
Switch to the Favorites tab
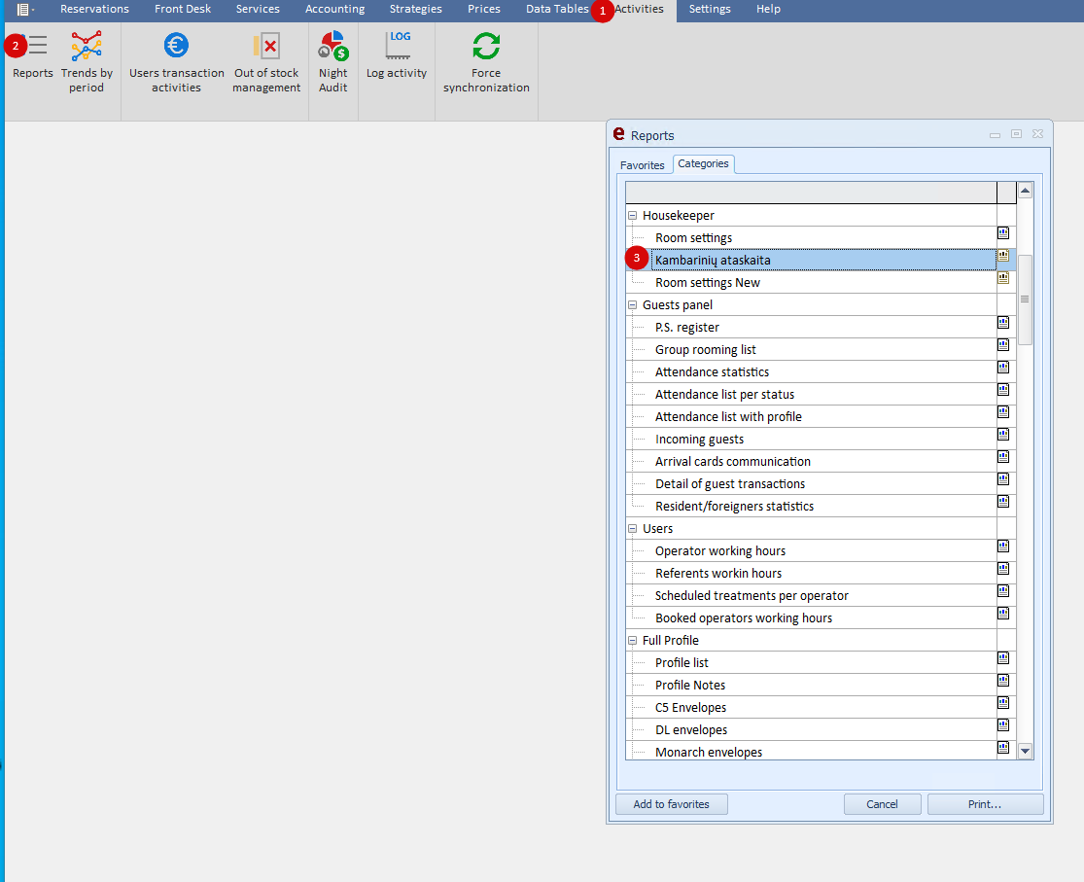click(643, 165)
